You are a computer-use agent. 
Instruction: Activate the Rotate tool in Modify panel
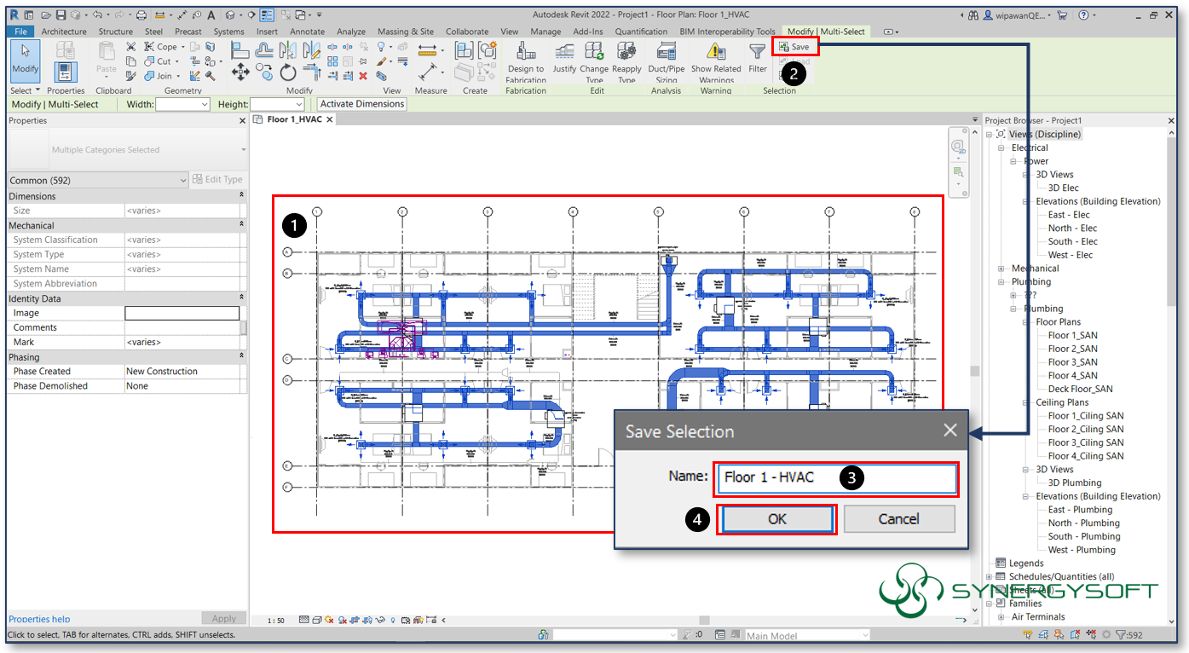pyautogui.click(x=289, y=72)
